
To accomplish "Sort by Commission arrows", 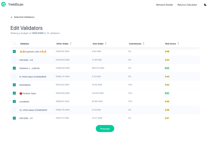I will [x=143, y=44].
